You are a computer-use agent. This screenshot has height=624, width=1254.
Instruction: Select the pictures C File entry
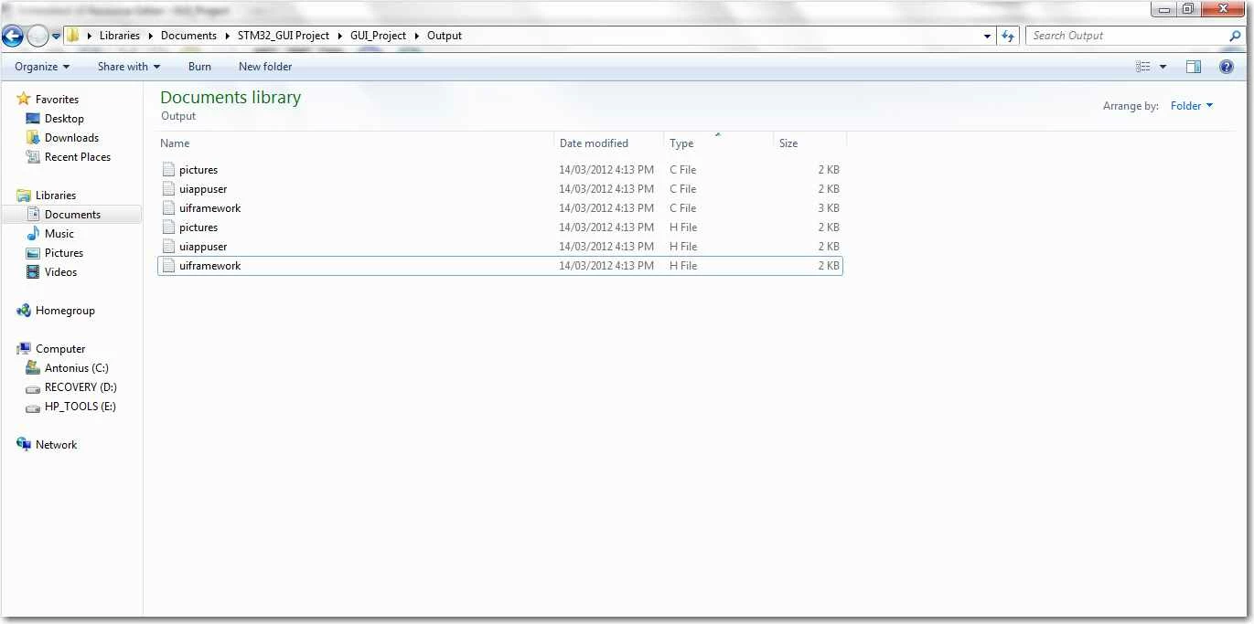point(499,170)
